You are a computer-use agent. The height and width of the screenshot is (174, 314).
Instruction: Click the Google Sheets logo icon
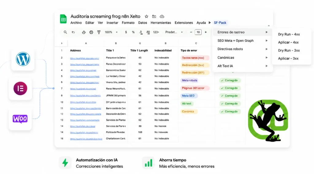(63, 19)
